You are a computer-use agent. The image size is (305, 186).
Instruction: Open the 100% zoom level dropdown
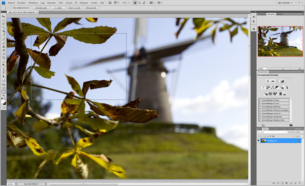click(126, 3)
